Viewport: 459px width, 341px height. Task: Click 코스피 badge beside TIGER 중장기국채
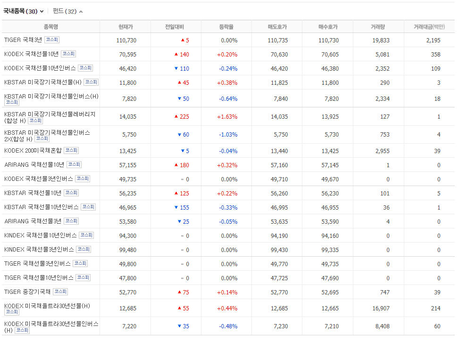[x=60, y=292]
